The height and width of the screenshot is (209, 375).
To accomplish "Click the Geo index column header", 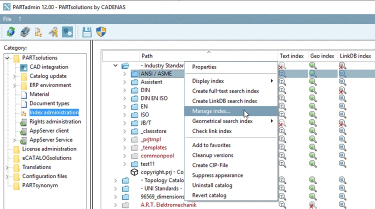I will click(322, 56).
